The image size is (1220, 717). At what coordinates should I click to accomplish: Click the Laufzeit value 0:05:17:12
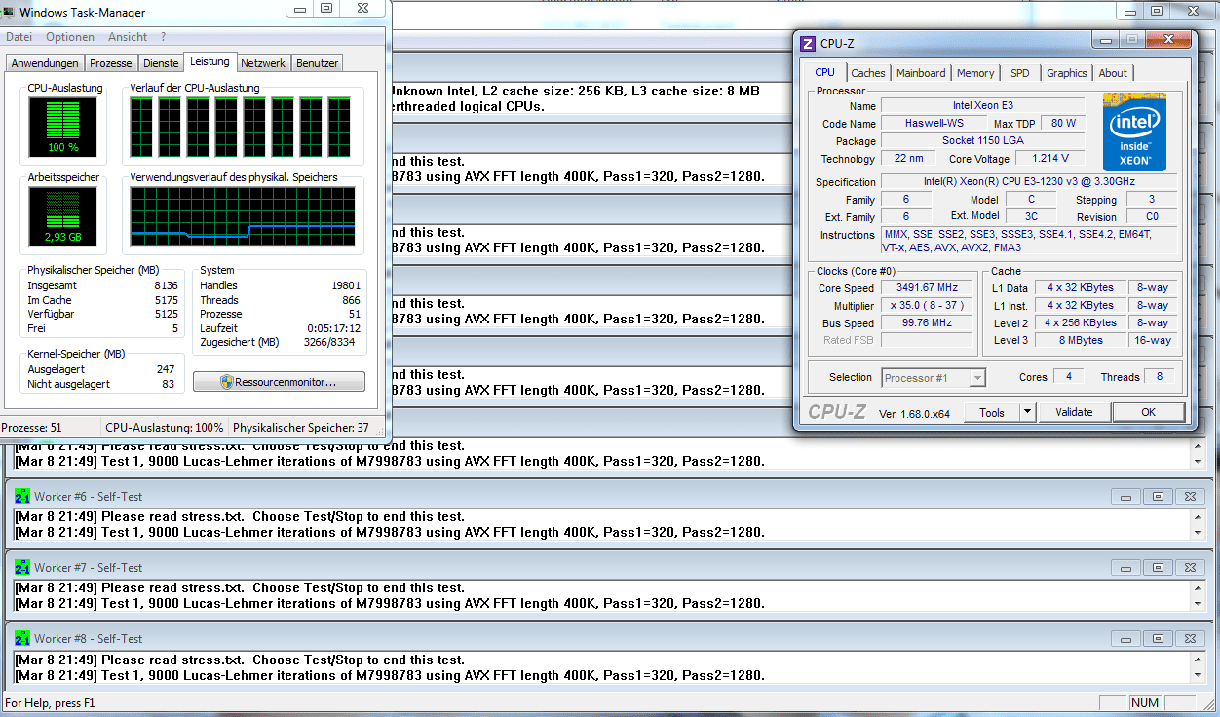(x=334, y=328)
